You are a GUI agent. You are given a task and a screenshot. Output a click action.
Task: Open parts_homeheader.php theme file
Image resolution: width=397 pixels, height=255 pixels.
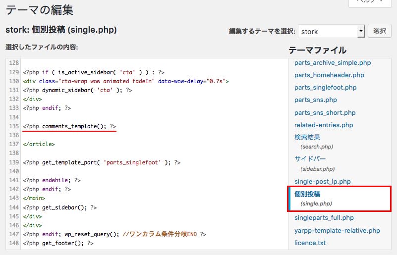pyautogui.click(x=329, y=75)
